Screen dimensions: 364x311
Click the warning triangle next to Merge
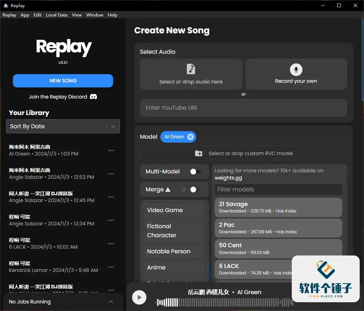point(168,190)
